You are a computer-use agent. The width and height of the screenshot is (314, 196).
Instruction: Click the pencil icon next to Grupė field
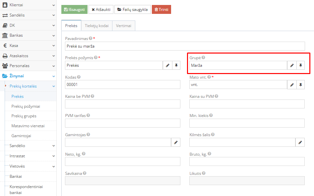292,65
